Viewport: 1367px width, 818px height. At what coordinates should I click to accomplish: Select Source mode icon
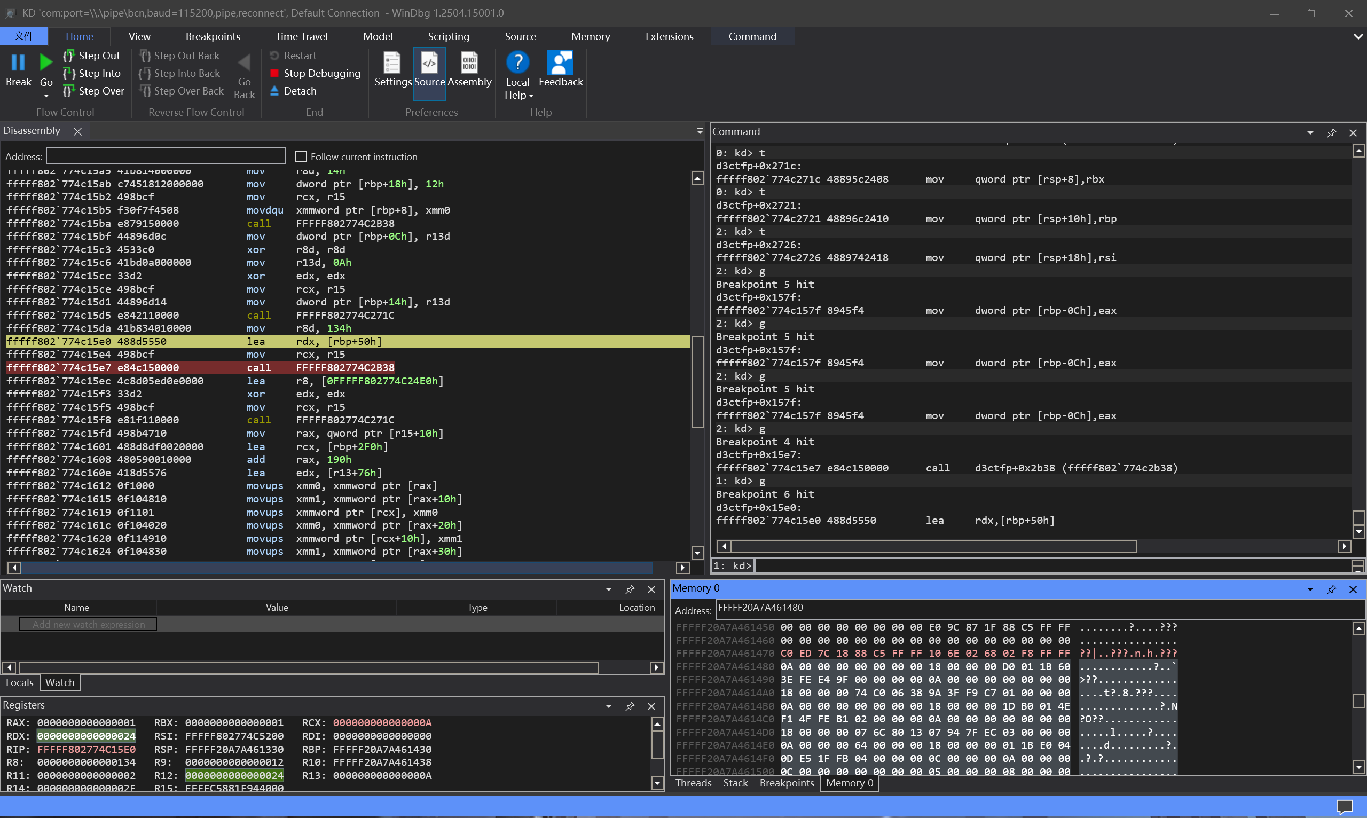tap(429, 62)
